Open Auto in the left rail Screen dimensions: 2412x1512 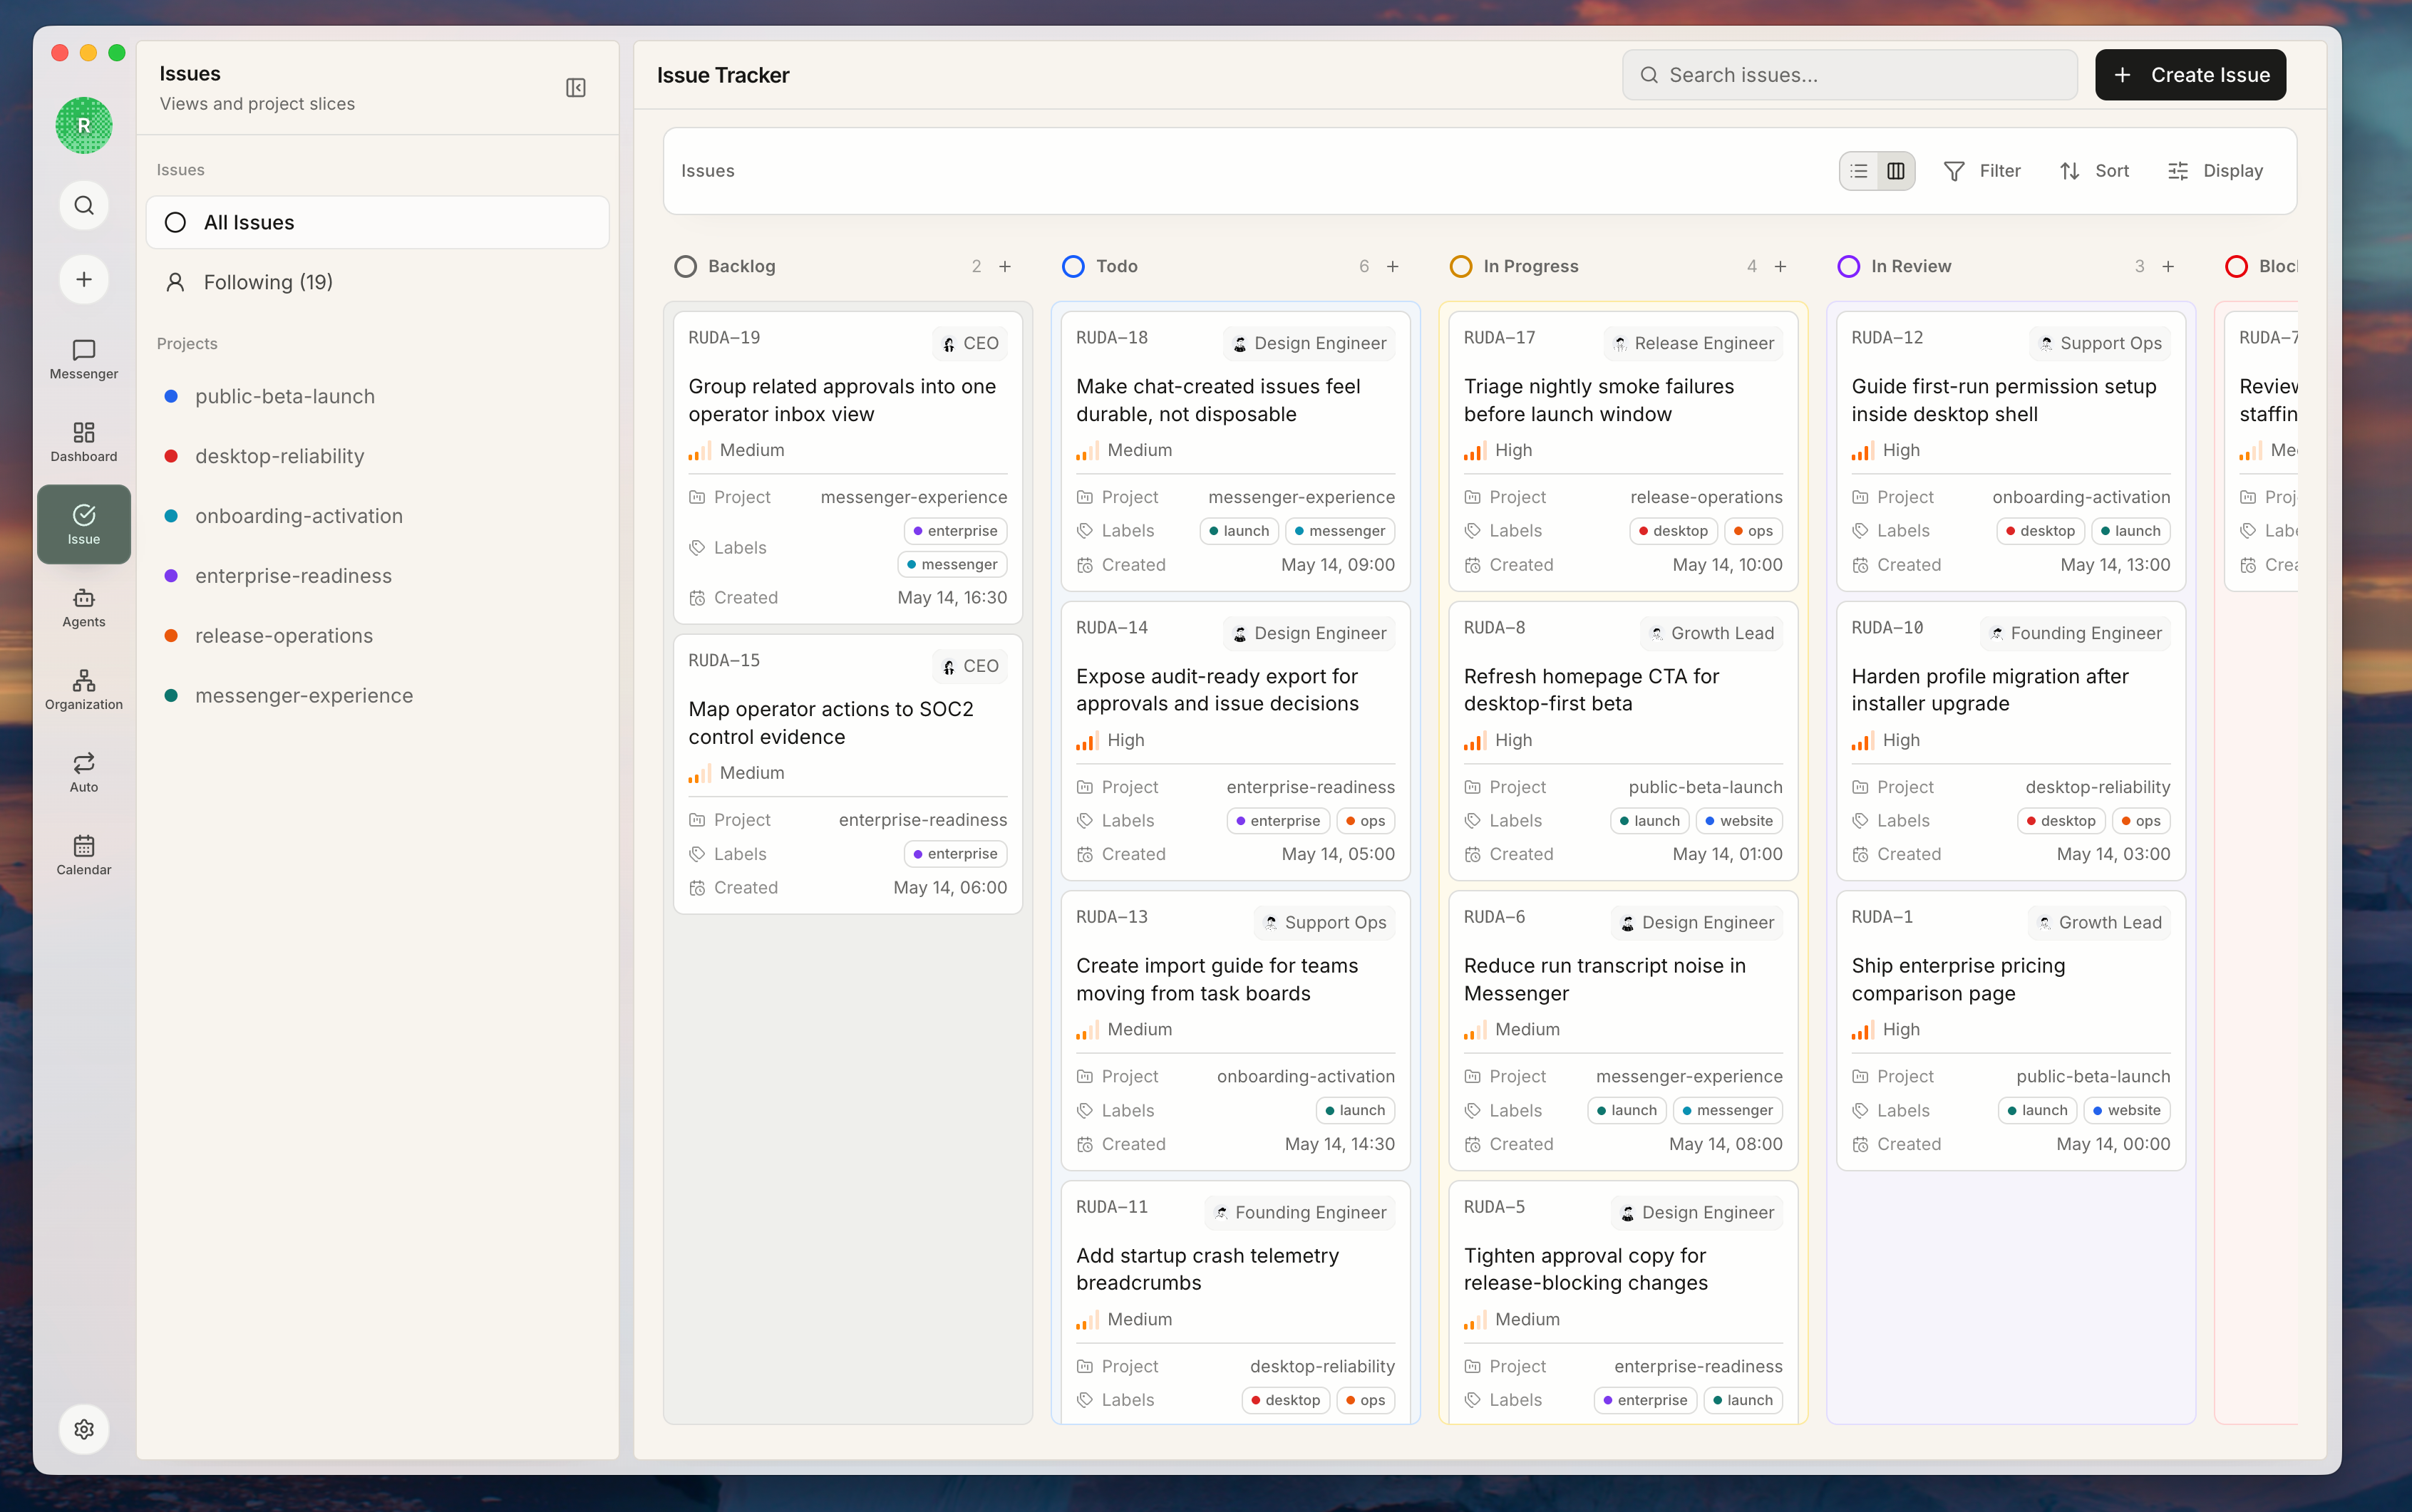point(84,772)
